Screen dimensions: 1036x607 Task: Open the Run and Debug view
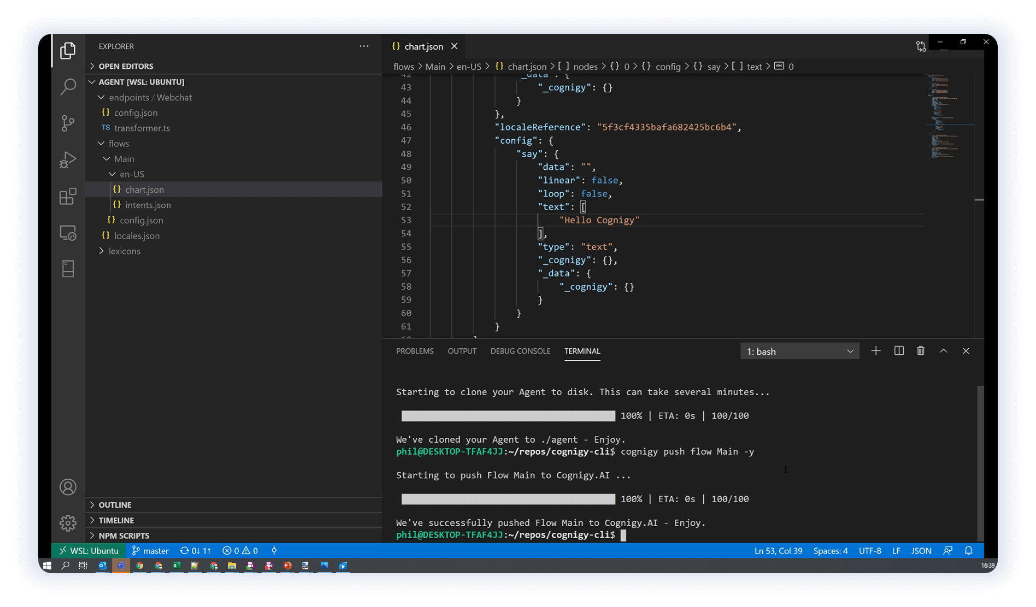tap(68, 159)
